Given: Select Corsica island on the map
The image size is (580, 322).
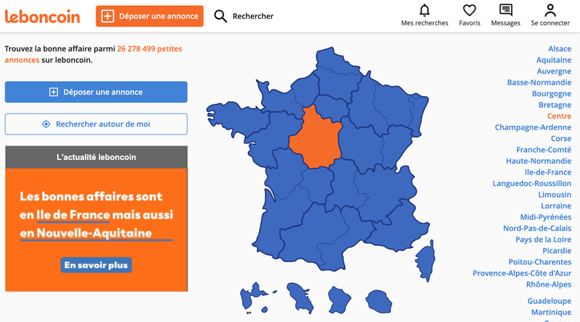Looking at the screenshot, I should click(426, 260).
